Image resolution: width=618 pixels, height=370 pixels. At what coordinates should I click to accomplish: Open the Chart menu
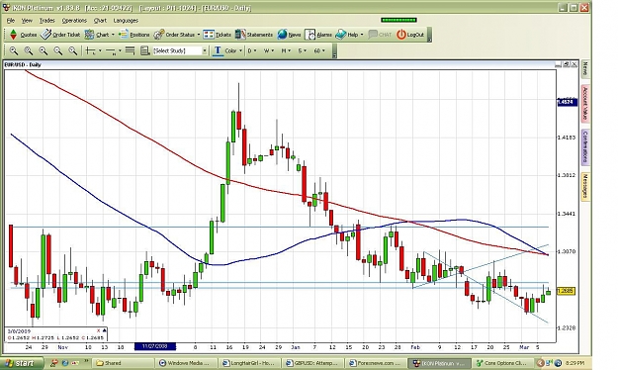100,21
